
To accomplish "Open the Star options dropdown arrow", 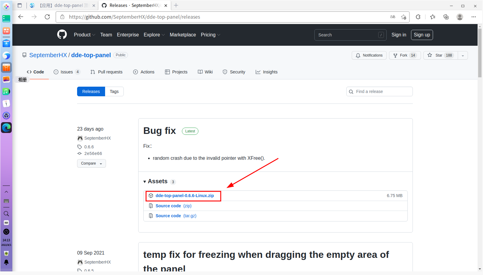I will [463, 55].
